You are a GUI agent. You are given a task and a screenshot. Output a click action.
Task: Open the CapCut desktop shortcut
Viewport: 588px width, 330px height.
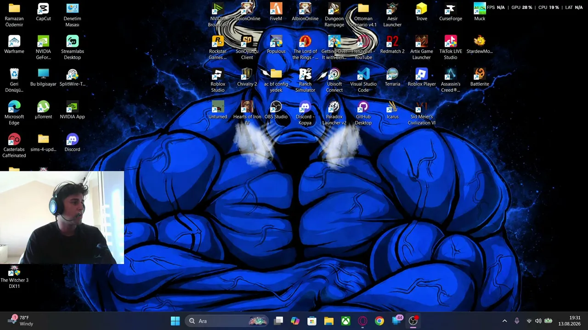(x=43, y=12)
